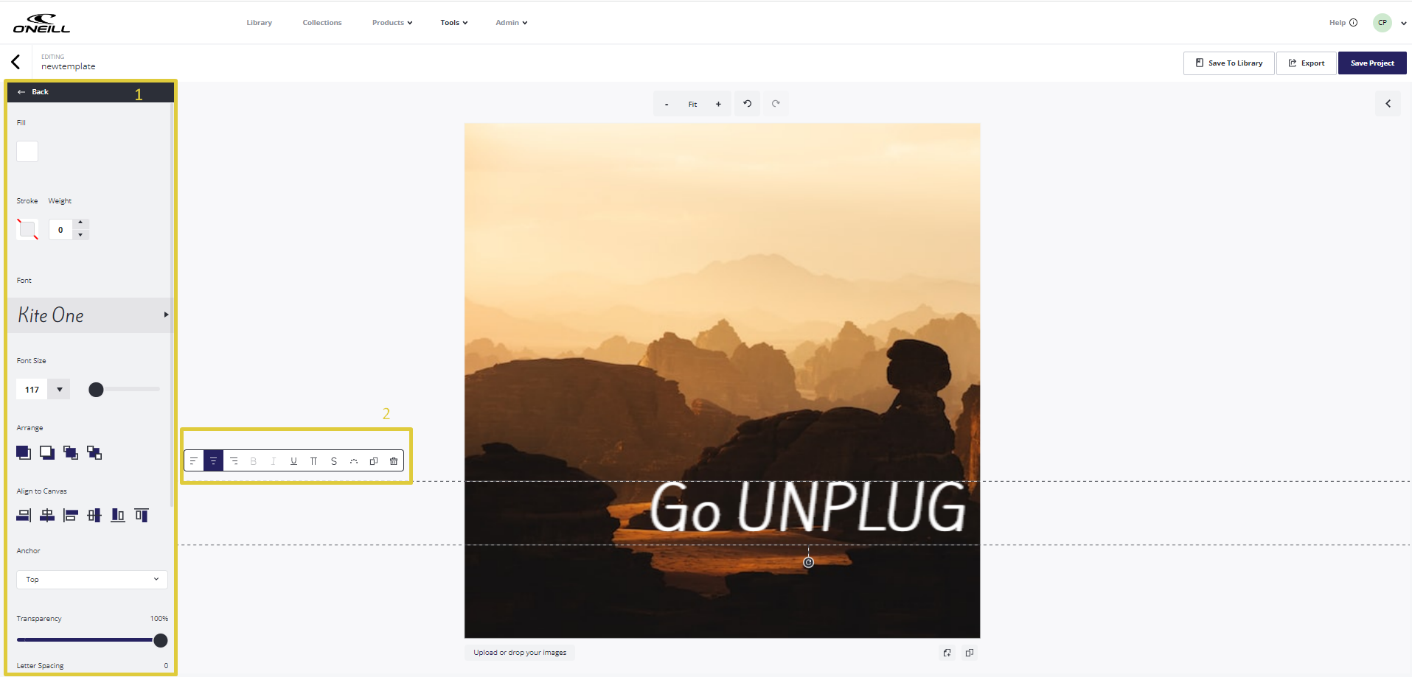Click the O'Neill logo
Image resolution: width=1412 pixels, height=677 pixels.
[41, 23]
